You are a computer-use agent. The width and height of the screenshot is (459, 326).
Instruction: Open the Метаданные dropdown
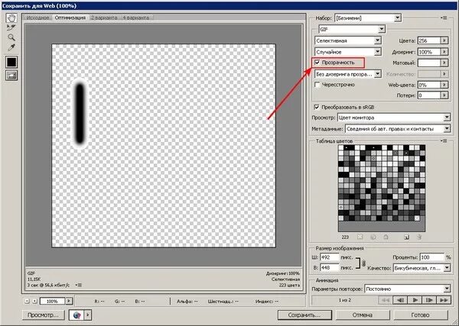pos(398,128)
